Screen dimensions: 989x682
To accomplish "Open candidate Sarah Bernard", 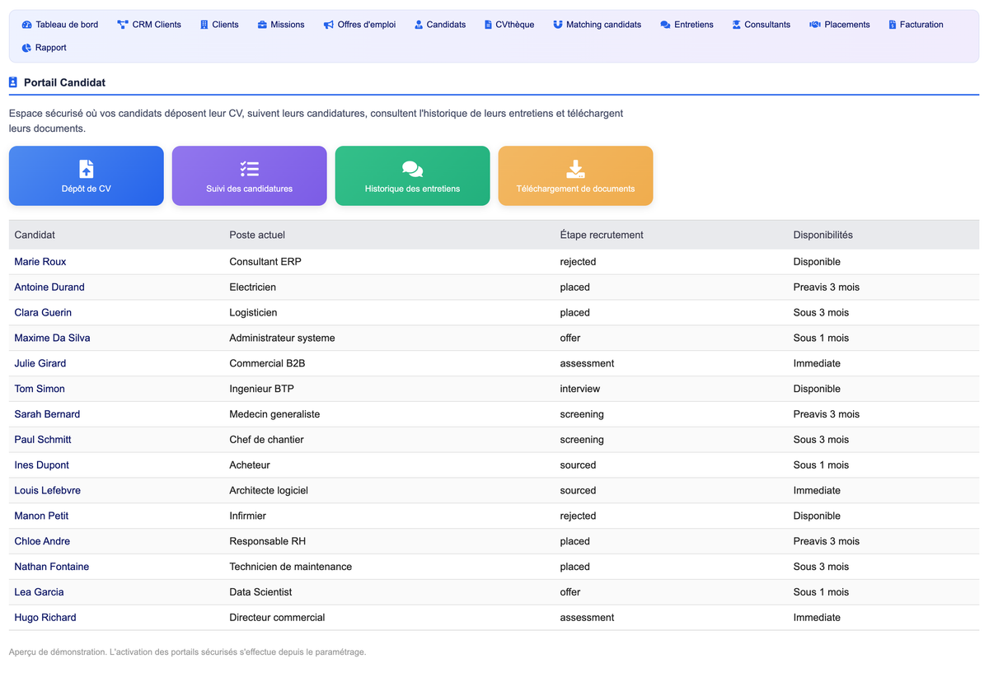I will click(x=47, y=414).
